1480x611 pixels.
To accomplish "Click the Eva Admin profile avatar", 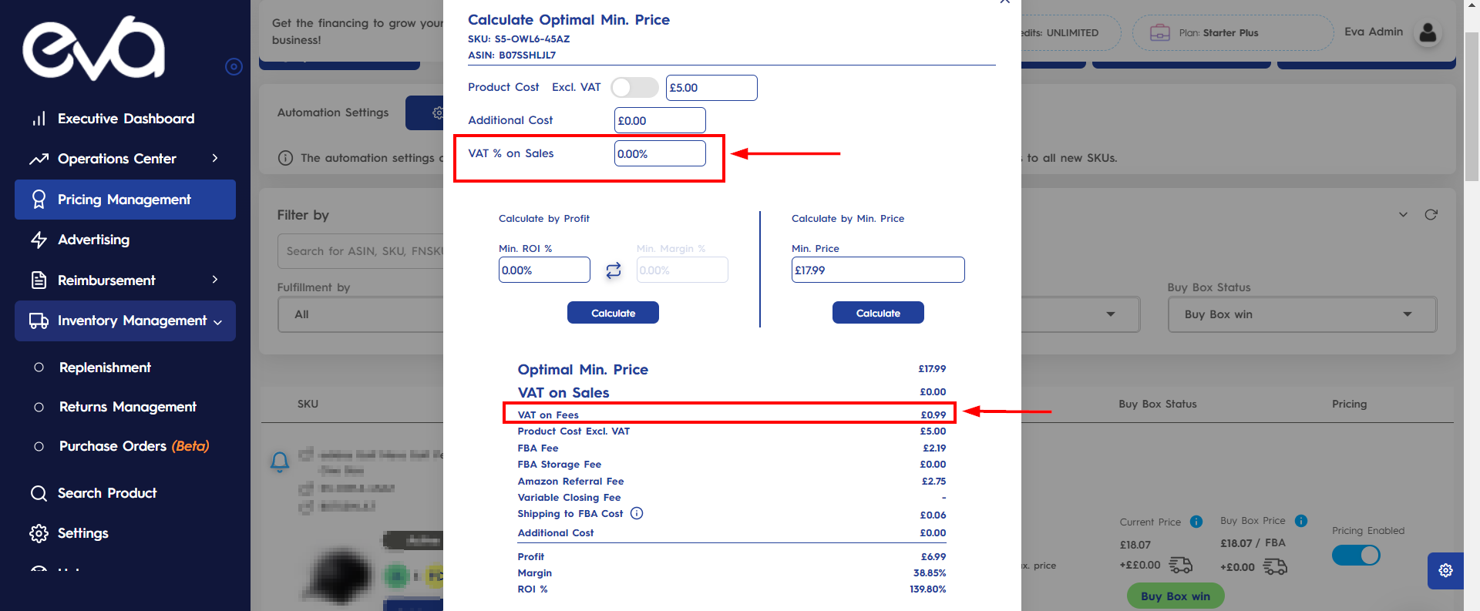I will click(1428, 32).
